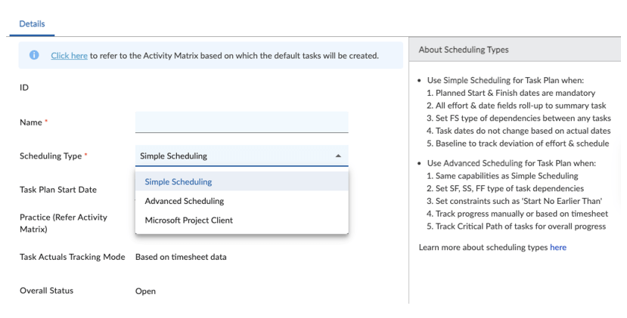This screenshot has width=627, height=318.
Task: Click the Scheduling Type field label
Action: click(50, 156)
